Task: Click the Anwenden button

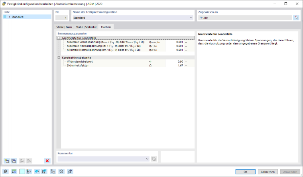Action: click(x=290, y=172)
